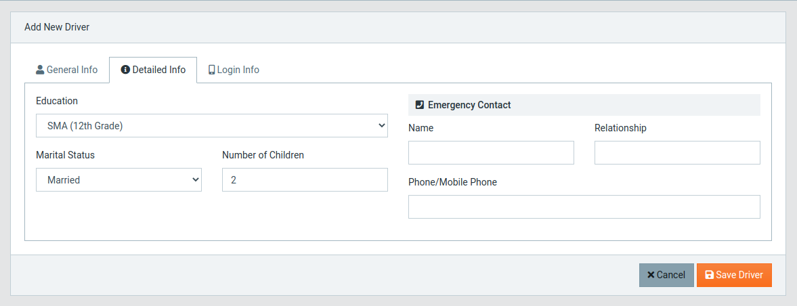
Task: Expand the Marital Status select box
Action: point(119,180)
